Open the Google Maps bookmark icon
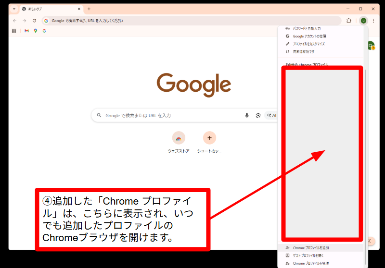The image size is (385, 268). pyautogui.click(x=36, y=31)
